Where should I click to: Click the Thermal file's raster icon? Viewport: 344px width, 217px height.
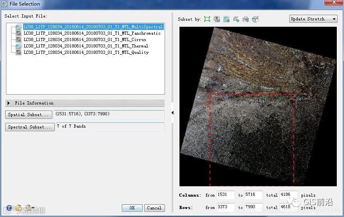pos(19,46)
